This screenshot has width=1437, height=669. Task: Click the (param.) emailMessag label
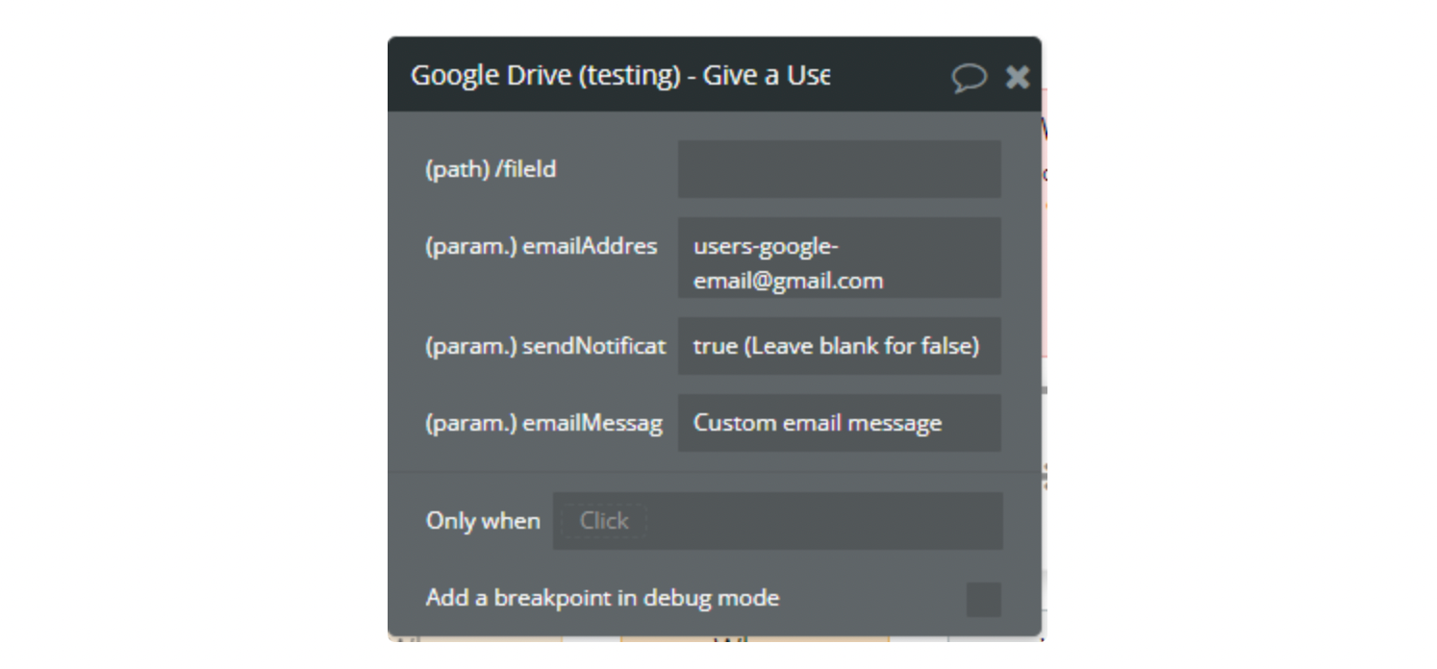[x=544, y=423]
